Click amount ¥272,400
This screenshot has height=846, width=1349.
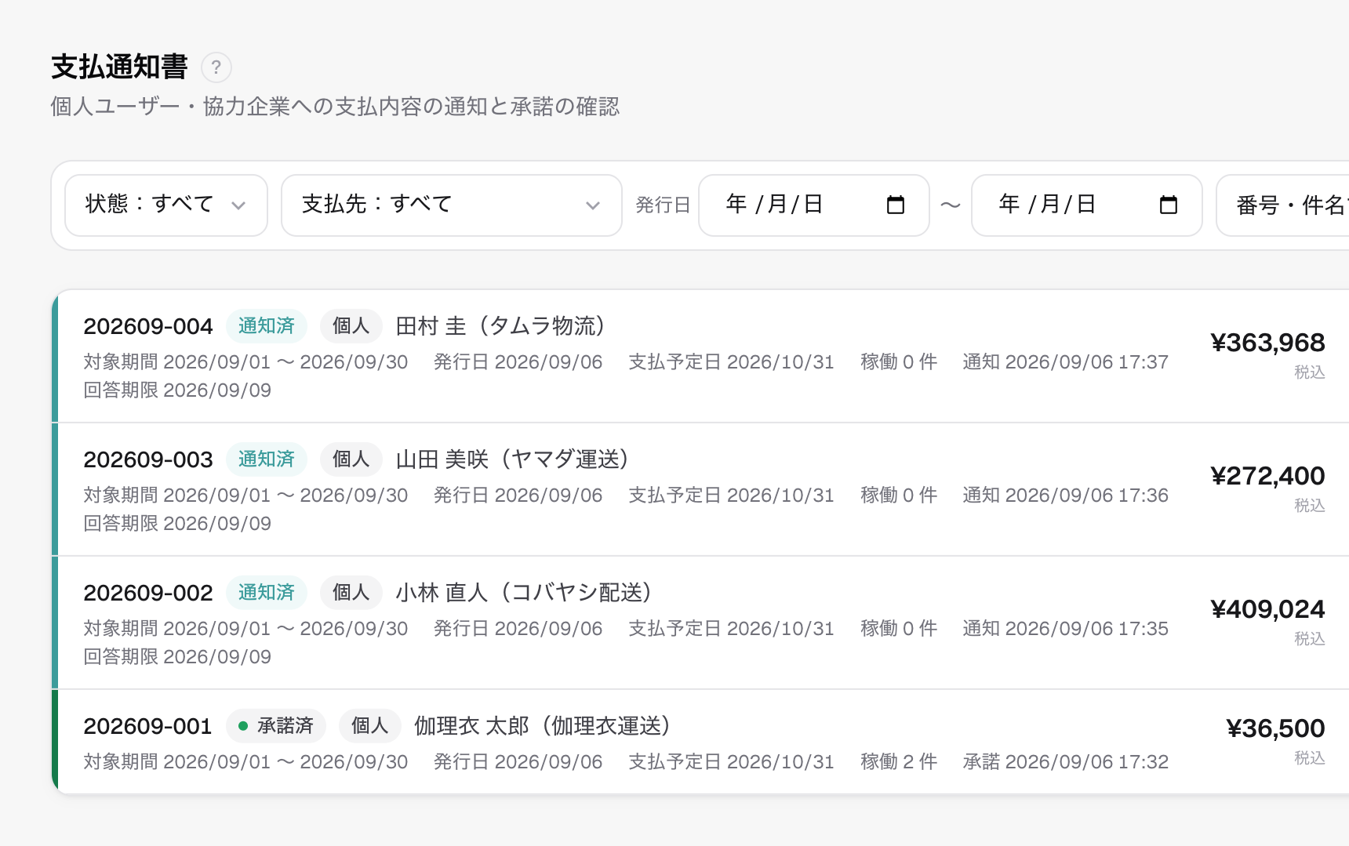(1267, 476)
